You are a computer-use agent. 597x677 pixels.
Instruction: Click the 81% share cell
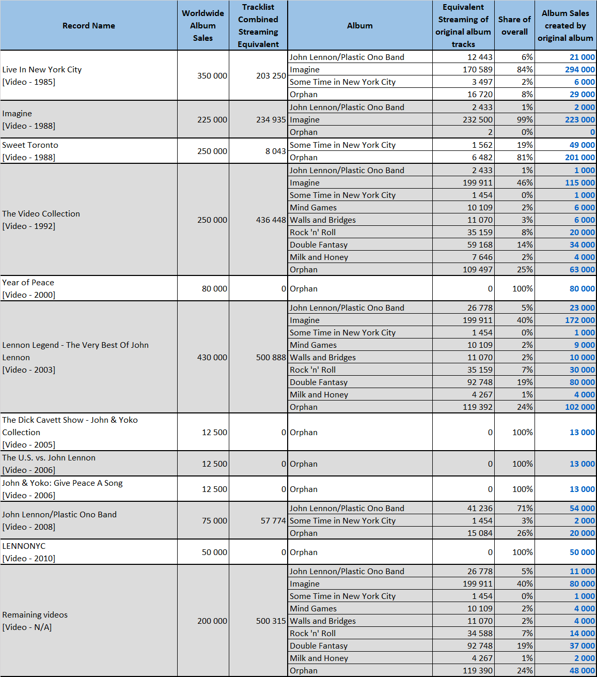click(514, 157)
